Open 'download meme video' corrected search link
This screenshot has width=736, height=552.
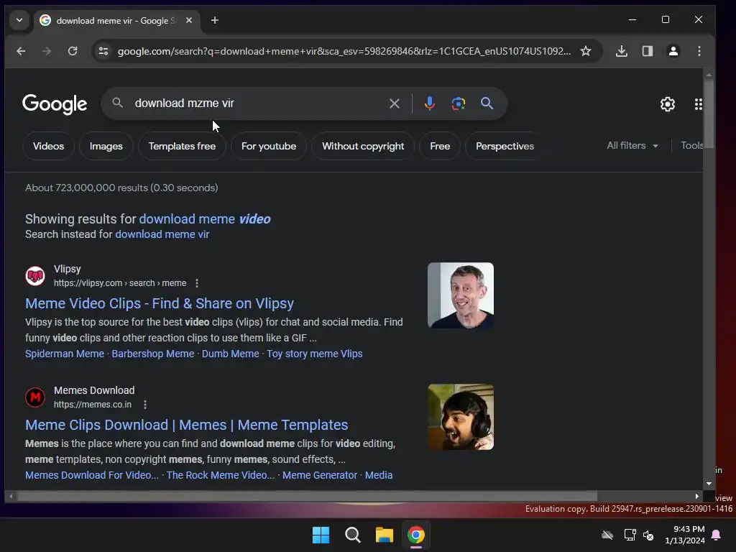(205, 218)
